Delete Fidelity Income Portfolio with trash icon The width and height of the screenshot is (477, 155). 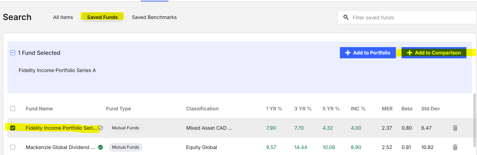point(455,128)
